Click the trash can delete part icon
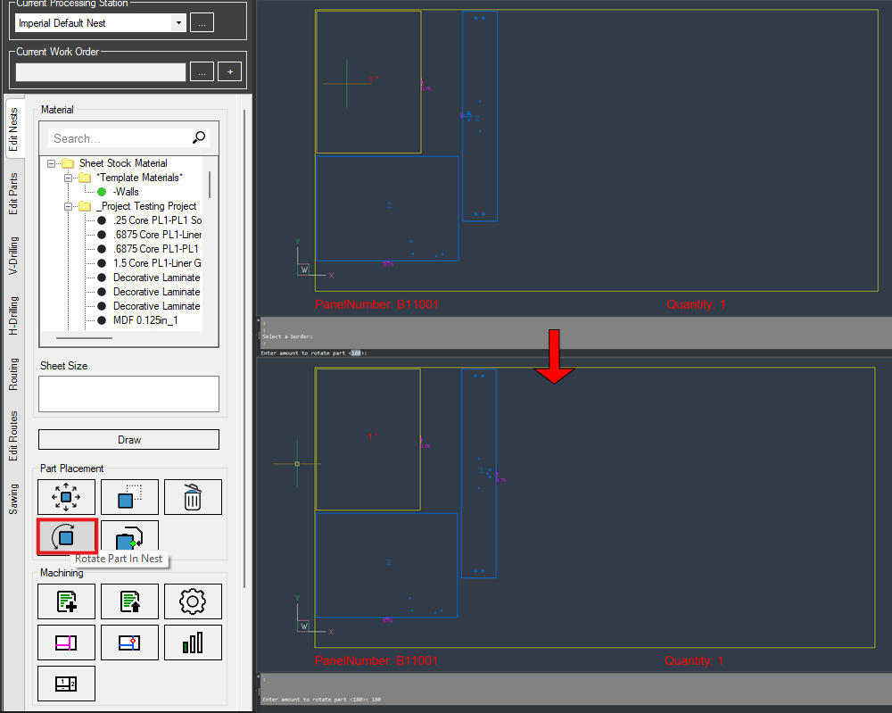 pos(193,497)
